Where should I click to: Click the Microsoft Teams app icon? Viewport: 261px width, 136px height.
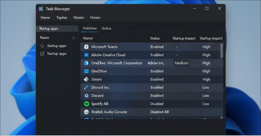[x=86, y=47]
